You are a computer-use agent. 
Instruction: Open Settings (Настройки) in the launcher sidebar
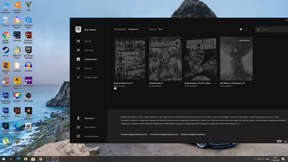[x=86, y=127]
